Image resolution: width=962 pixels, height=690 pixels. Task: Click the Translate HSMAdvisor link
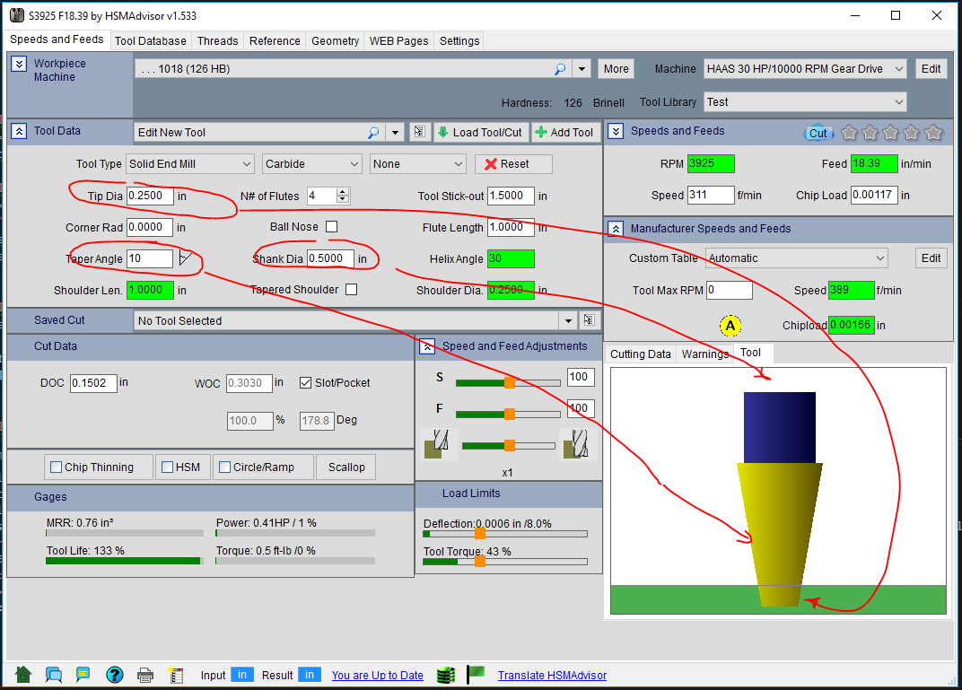[x=552, y=676]
